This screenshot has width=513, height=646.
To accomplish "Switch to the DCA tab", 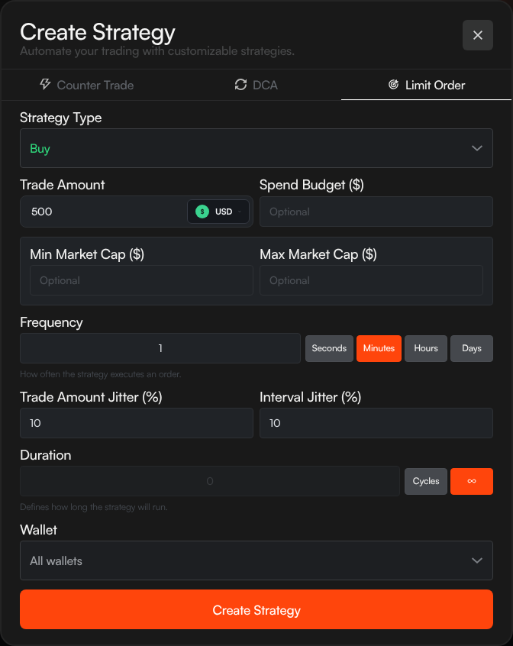I will (x=256, y=85).
